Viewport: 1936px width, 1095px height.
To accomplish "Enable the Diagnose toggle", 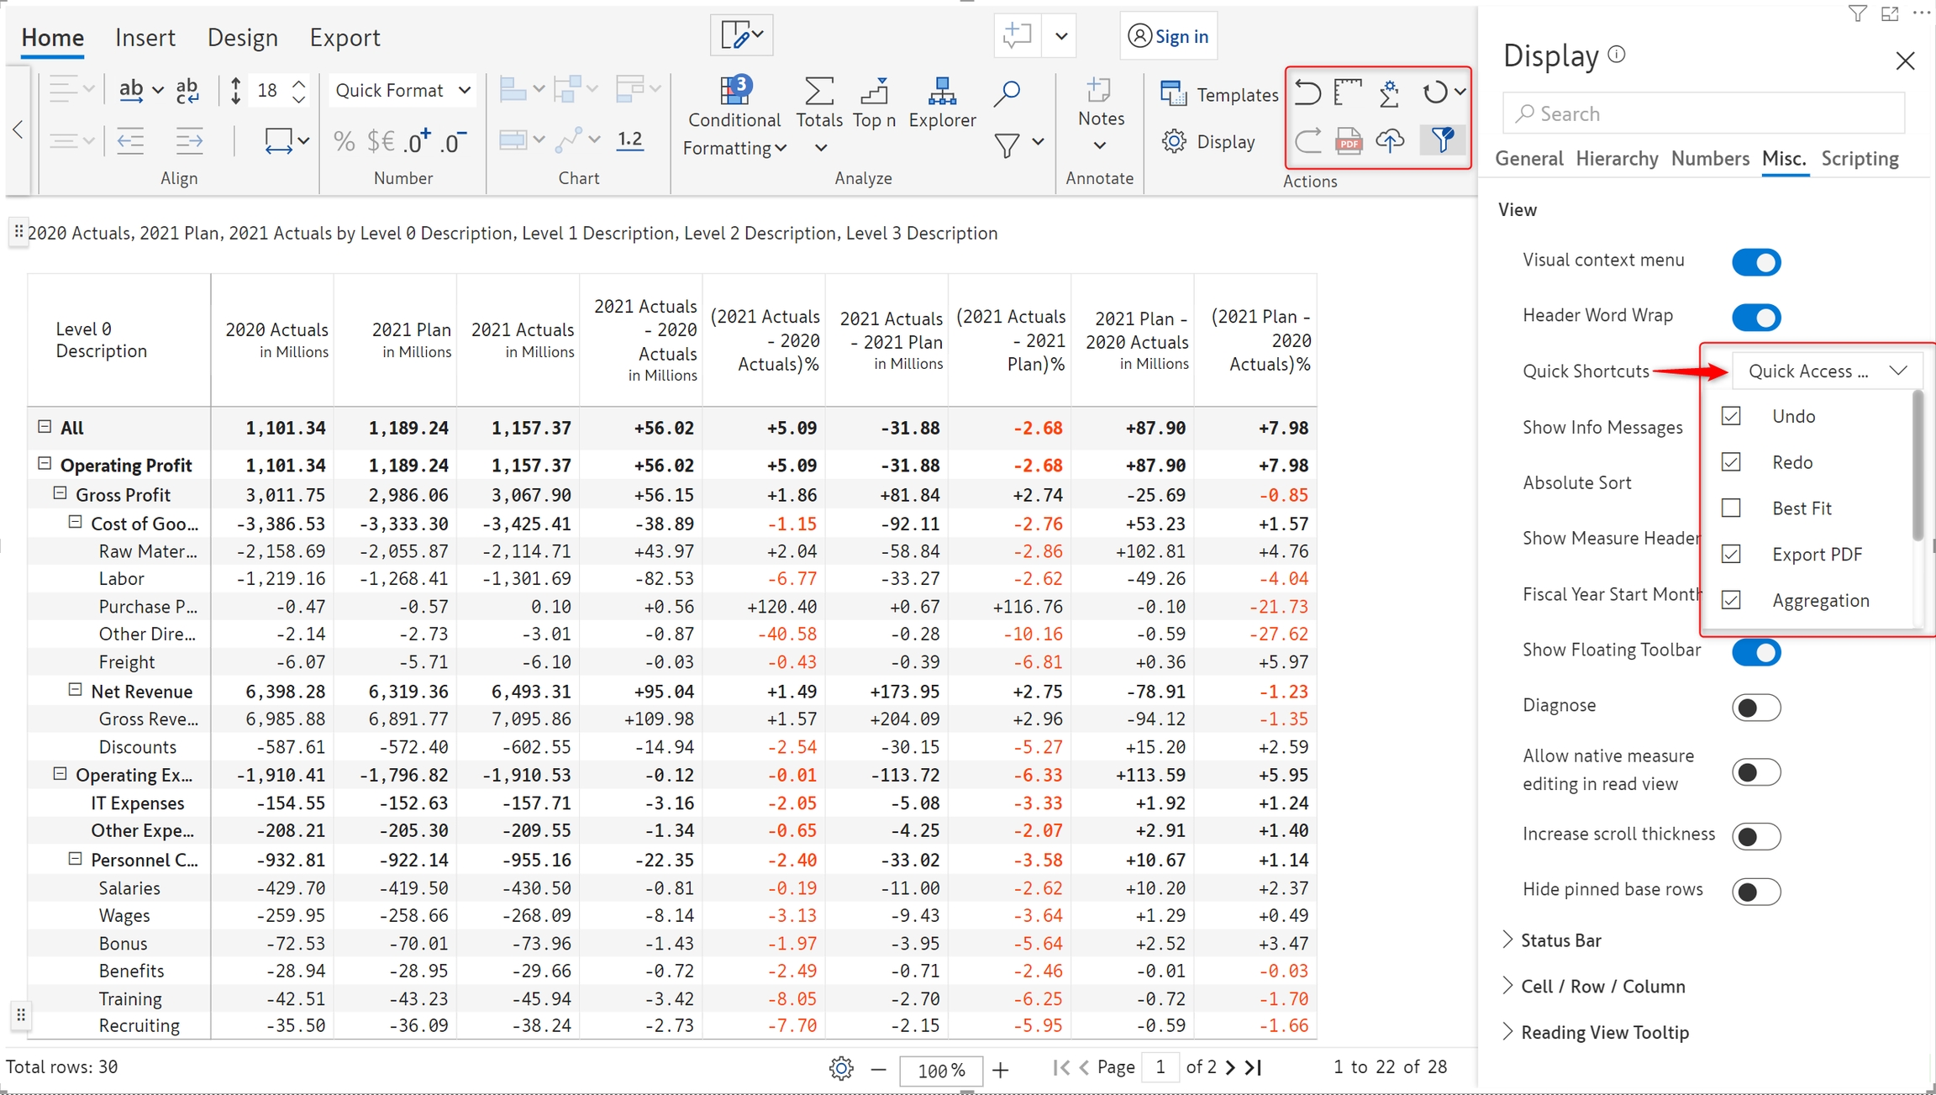I will coord(1755,707).
